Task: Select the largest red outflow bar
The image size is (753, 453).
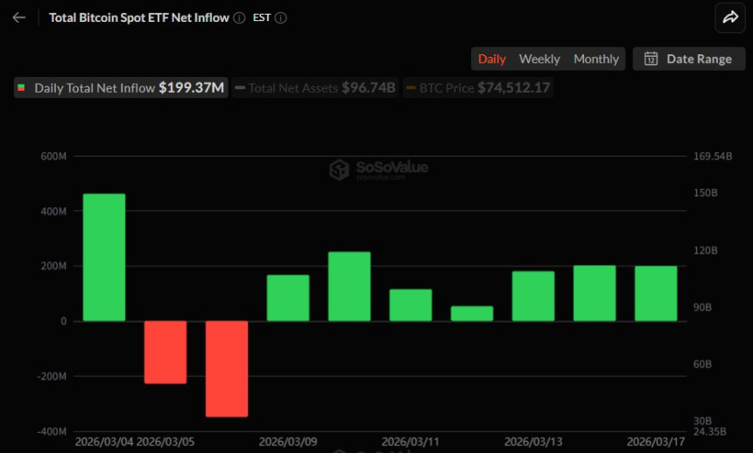Action: (x=227, y=368)
